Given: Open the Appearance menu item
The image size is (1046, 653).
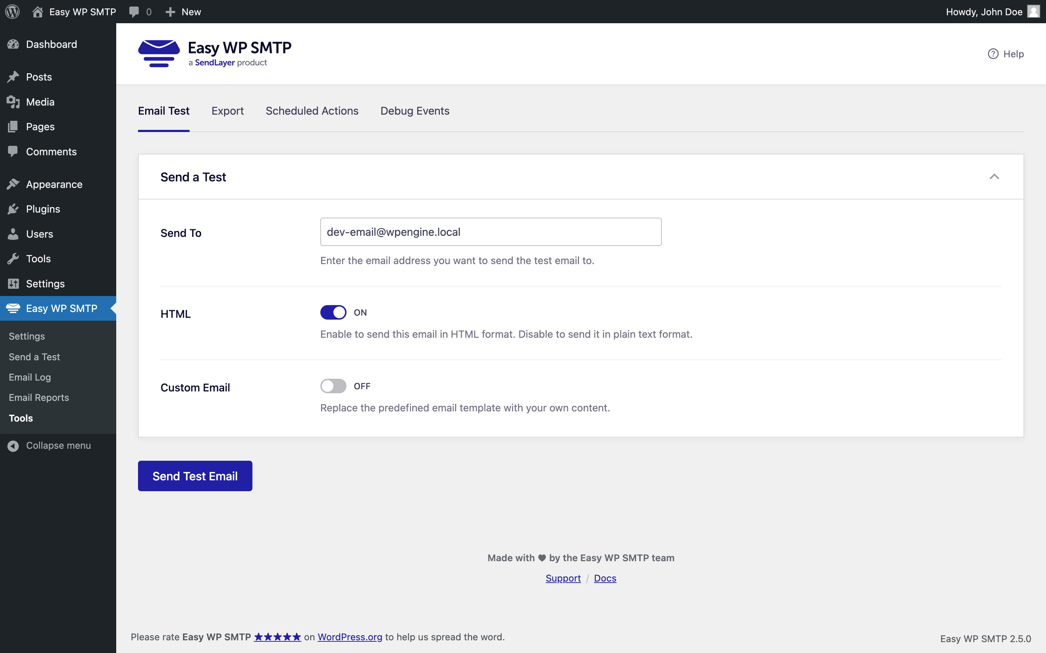Looking at the screenshot, I should pyautogui.click(x=58, y=184).
